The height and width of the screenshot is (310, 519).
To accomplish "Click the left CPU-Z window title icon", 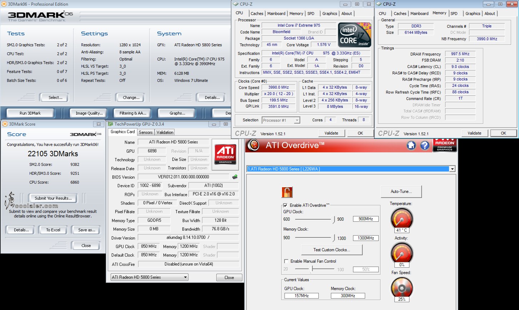I will click(x=236, y=4).
